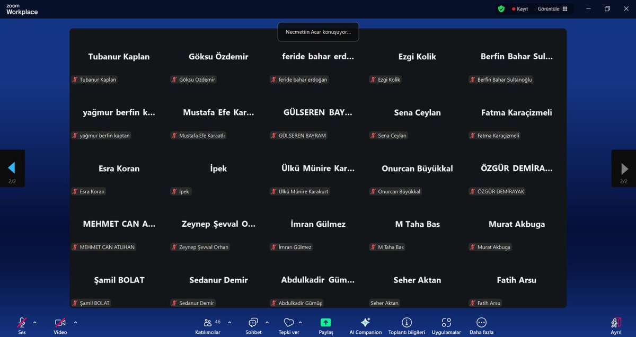Open Toplantı bilgileri meeting info
The width and height of the screenshot is (636, 337).
[407, 326]
